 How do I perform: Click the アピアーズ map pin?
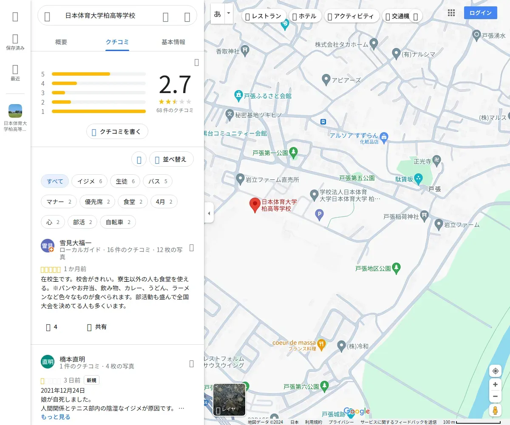326,79
